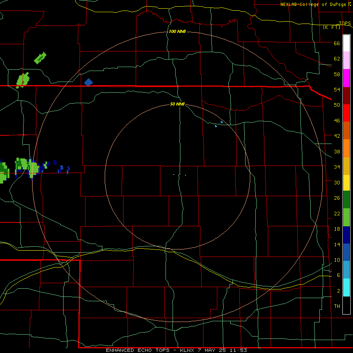The height and width of the screenshot is (353, 353).
Task: Click the blue diamond-shaped echo near state line
Action: 88,82
